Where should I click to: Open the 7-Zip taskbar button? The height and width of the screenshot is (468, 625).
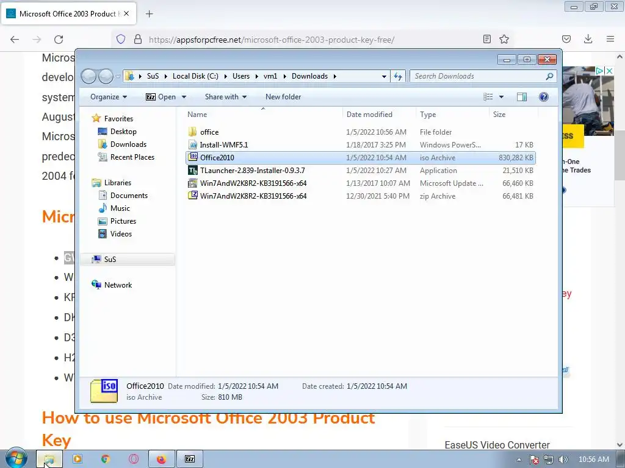pyautogui.click(x=190, y=459)
